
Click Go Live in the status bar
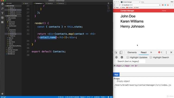(61, 97)
